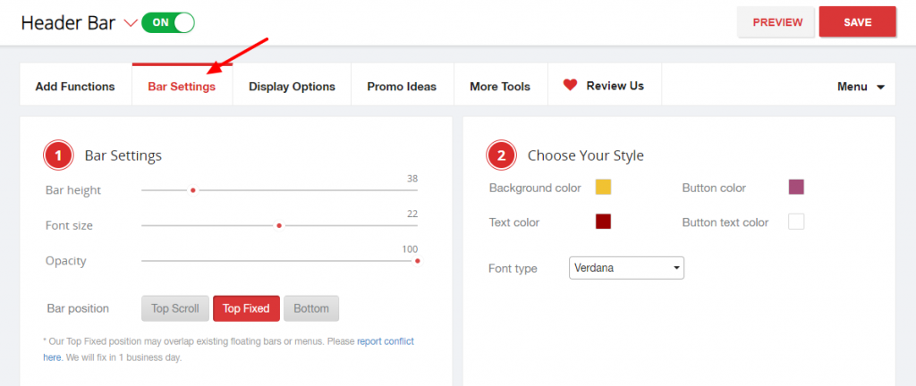
Task: Choose the Top Fixed bar position
Action: click(246, 308)
